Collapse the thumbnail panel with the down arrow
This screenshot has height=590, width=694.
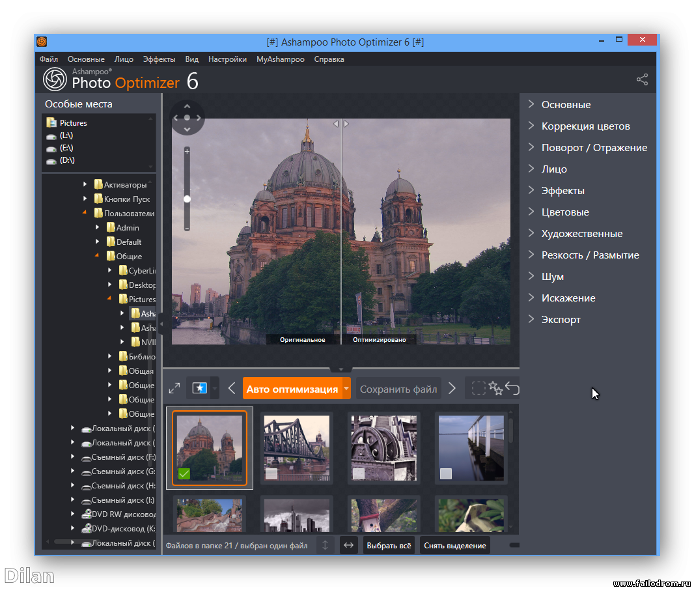click(x=340, y=369)
